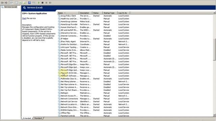Click the scroll down arrow of the services list
This screenshot has height=121, width=216.
coord(214,115)
